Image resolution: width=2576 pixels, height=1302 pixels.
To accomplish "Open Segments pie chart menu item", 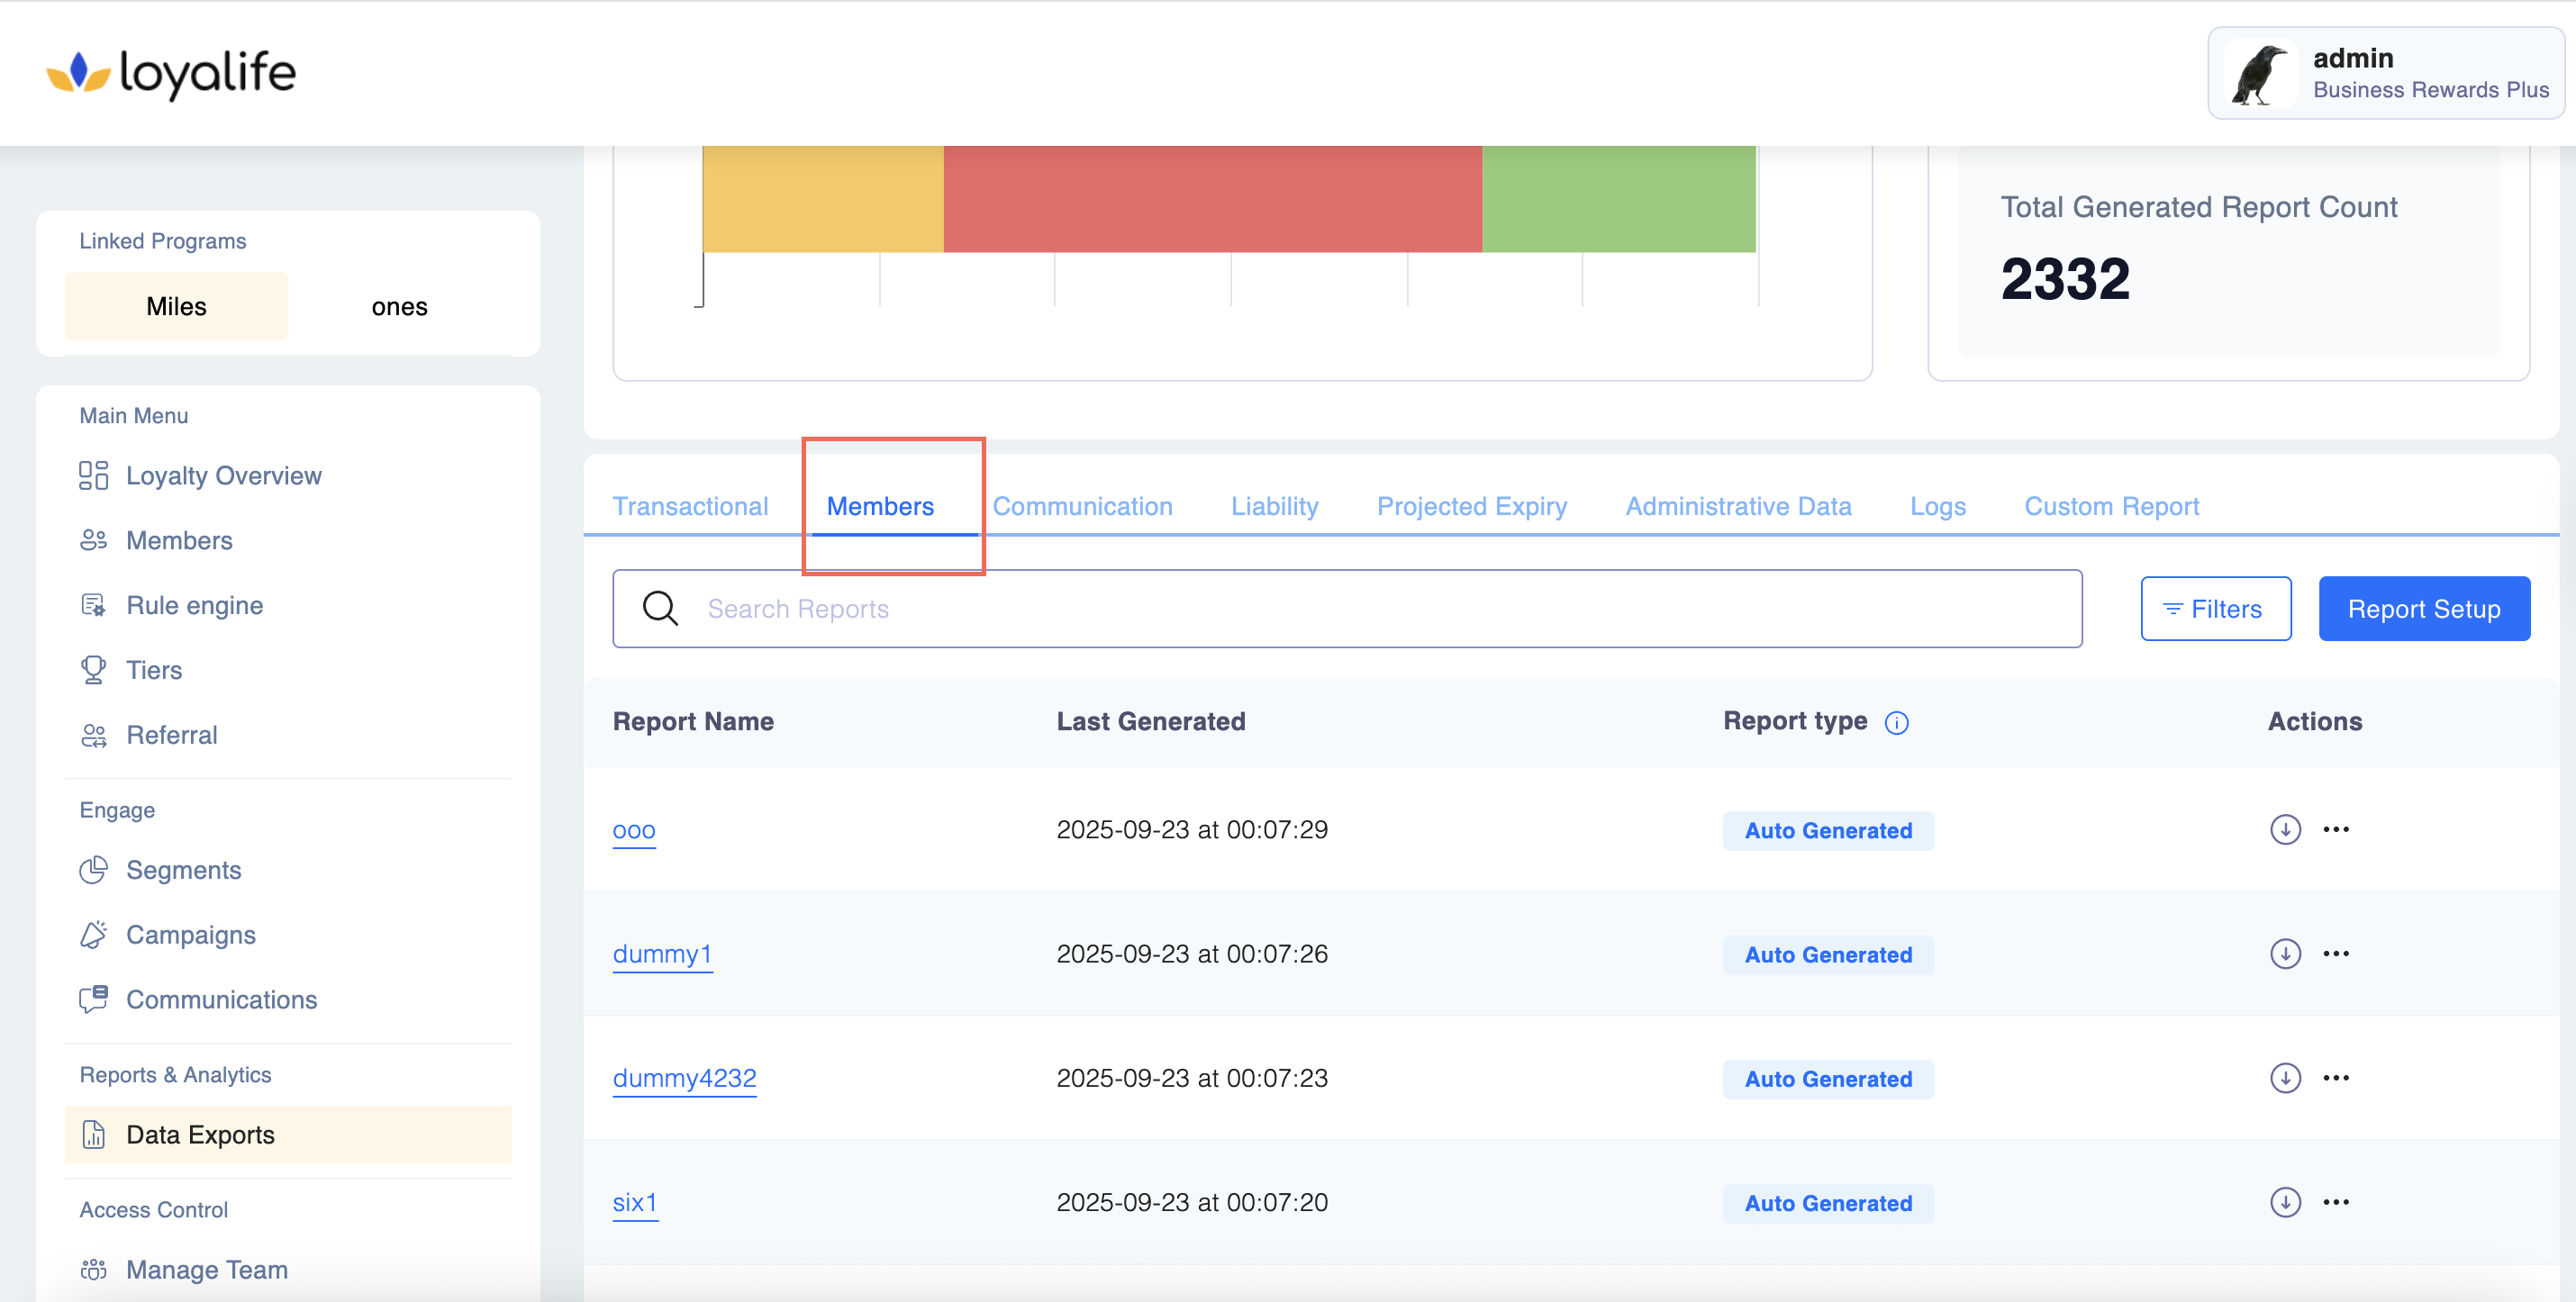I will [x=183, y=870].
